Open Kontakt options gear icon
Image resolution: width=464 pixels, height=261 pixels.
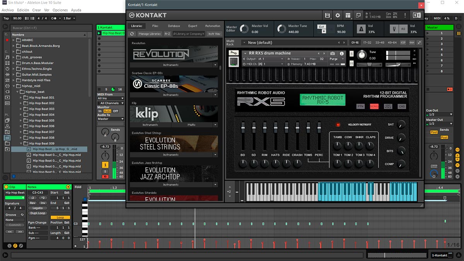pyautogui.click(x=338, y=15)
